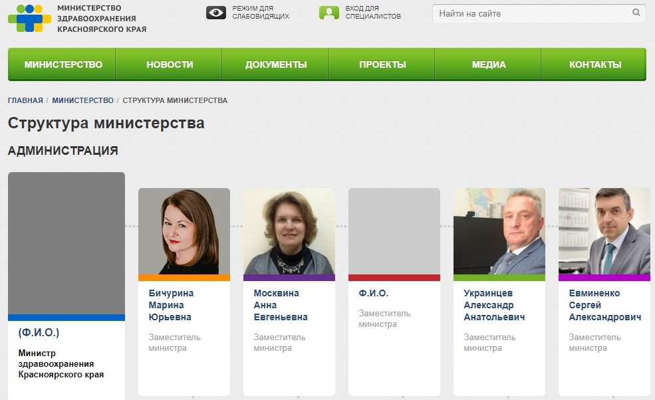The width and height of the screenshot is (655, 400).
Task: Click the second deputy minister's photo
Action: tap(289, 231)
